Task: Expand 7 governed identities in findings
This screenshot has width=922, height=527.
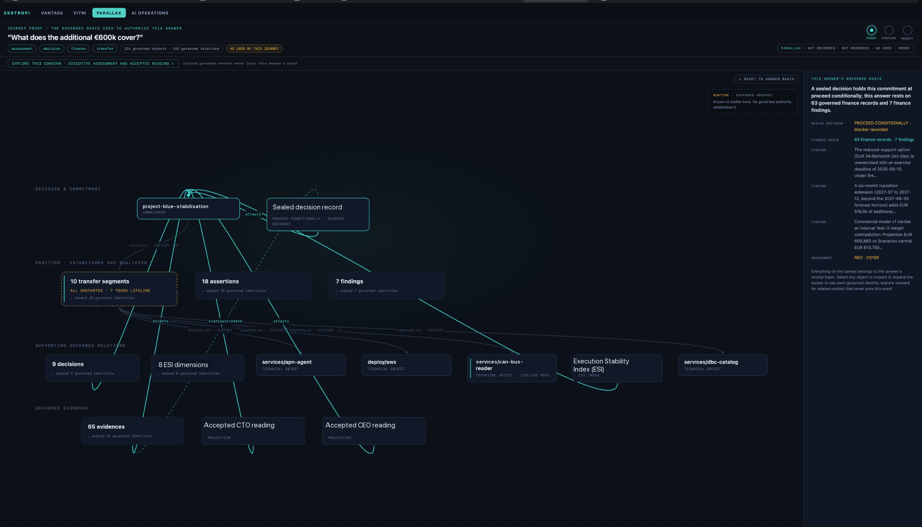Action: [367, 291]
